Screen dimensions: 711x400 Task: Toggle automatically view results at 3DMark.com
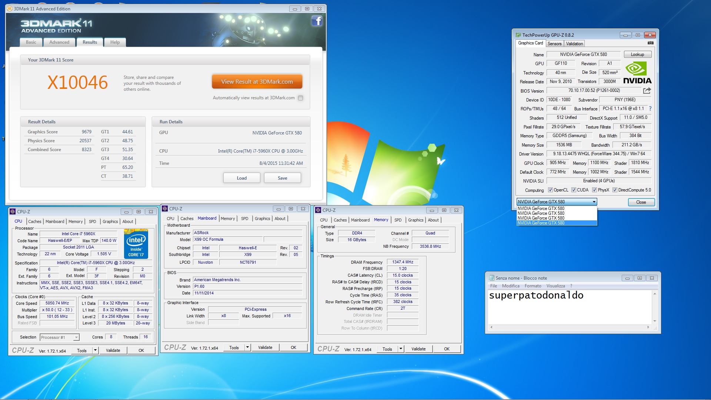click(301, 98)
